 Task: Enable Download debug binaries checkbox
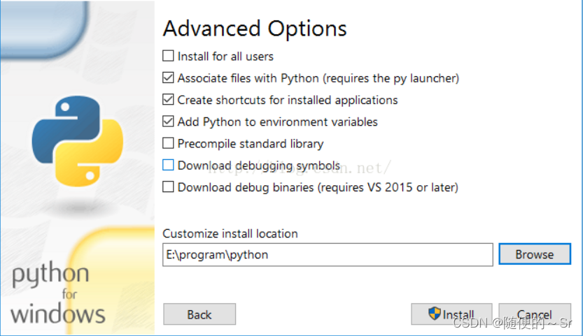click(x=168, y=187)
